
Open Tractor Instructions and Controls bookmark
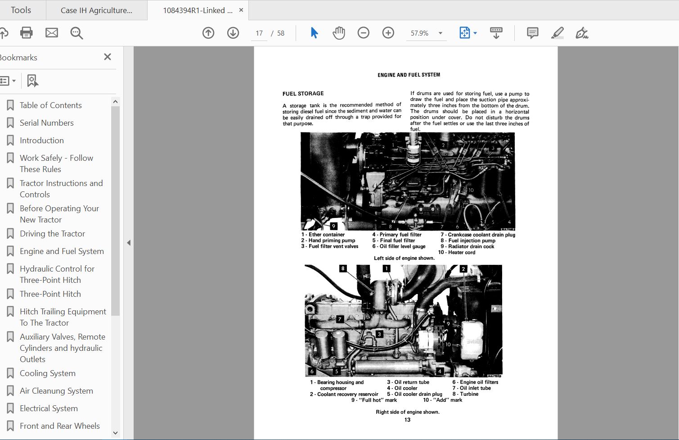(x=61, y=189)
